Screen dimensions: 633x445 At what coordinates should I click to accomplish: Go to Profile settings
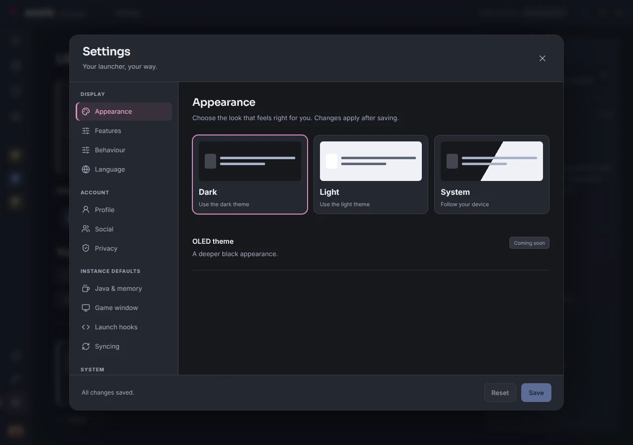(x=124, y=210)
